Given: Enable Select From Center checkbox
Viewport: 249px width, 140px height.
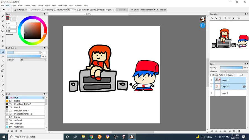Looking at the screenshot, I should coord(79,10).
